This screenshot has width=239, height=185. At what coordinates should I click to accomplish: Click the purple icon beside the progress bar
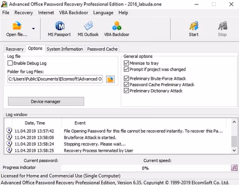[x=234, y=168]
